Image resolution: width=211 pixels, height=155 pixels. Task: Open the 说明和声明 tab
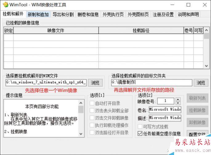pos(189,15)
